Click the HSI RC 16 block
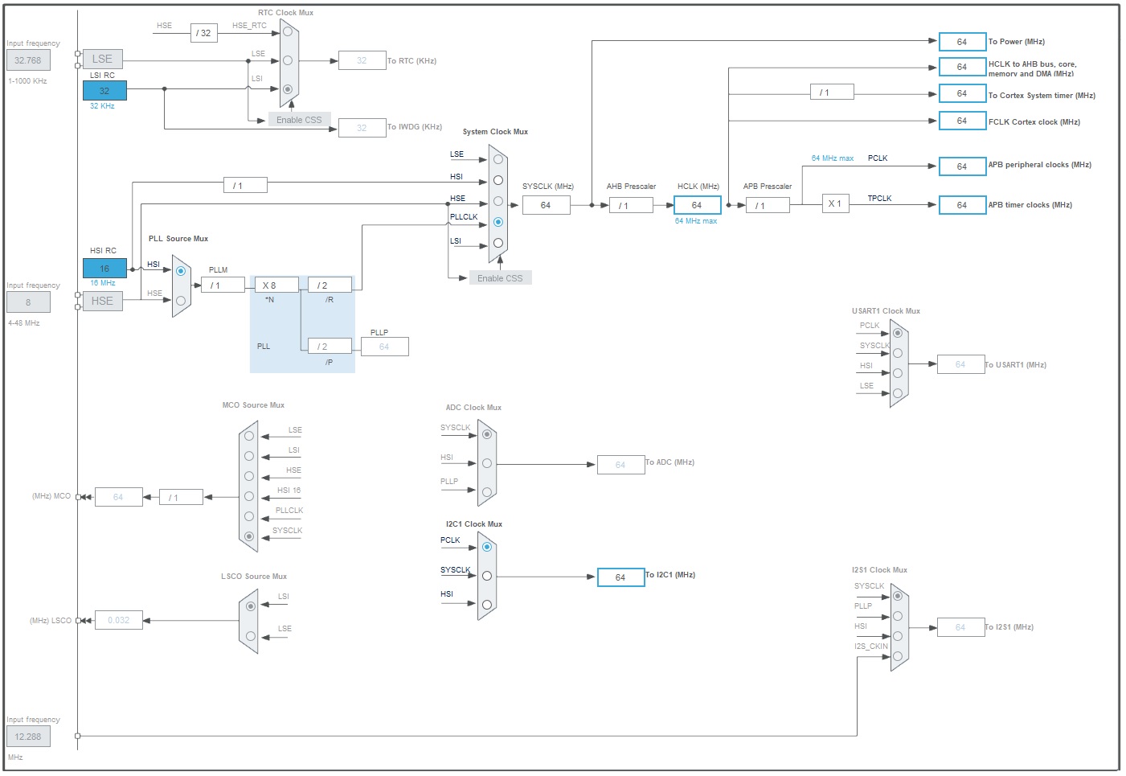 pos(104,269)
